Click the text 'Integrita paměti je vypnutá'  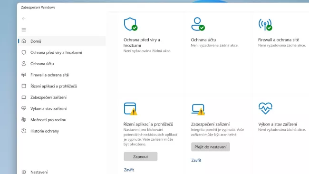pyautogui.click(x=213, y=130)
